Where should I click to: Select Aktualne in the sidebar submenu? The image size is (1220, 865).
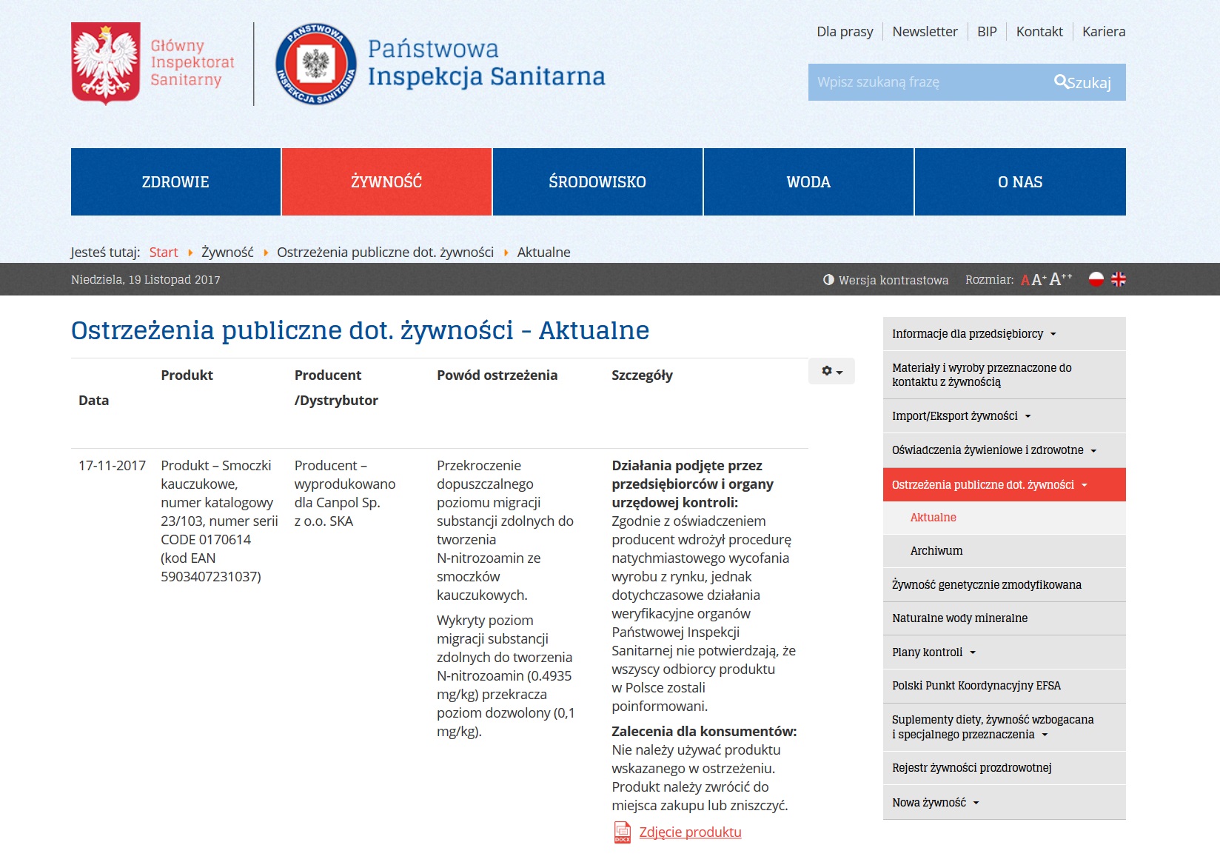pos(1004,518)
